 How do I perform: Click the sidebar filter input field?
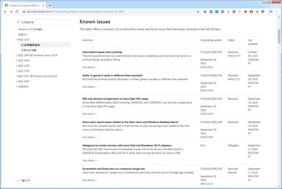click(43, 22)
